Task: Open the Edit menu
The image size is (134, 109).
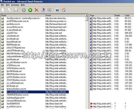Action: (x=8, y=5)
